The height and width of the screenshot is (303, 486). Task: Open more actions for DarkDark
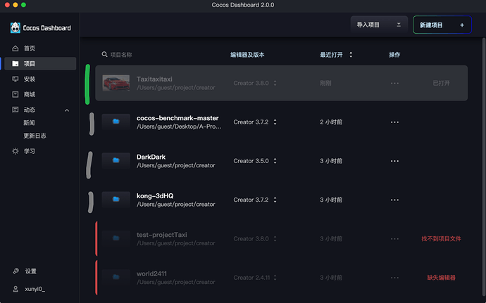tap(394, 161)
